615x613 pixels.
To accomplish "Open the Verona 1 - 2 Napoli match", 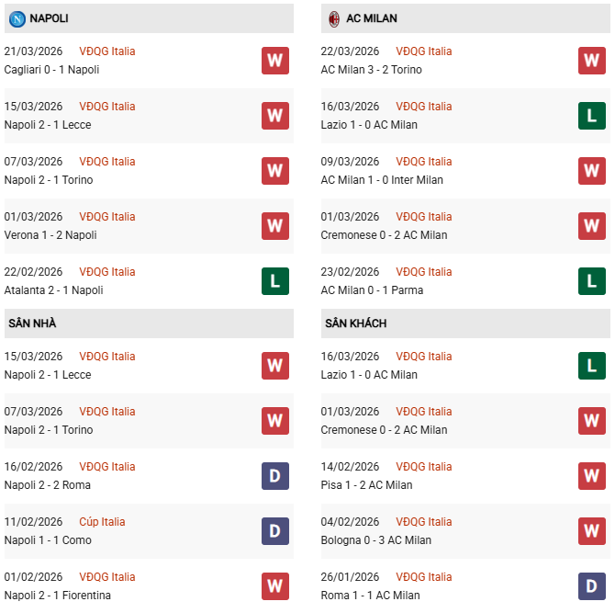I will (50, 235).
